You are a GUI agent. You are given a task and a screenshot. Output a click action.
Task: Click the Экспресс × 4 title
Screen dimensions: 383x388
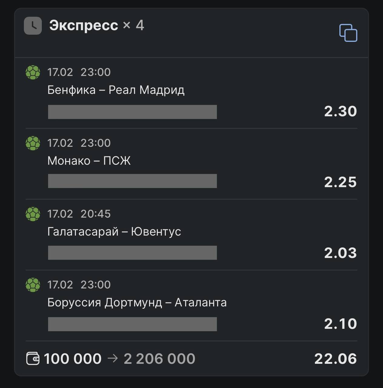click(96, 25)
